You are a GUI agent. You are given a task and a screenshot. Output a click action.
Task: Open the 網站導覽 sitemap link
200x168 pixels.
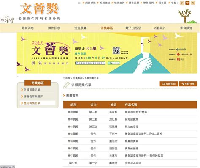pyautogui.click(x=90, y=3)
